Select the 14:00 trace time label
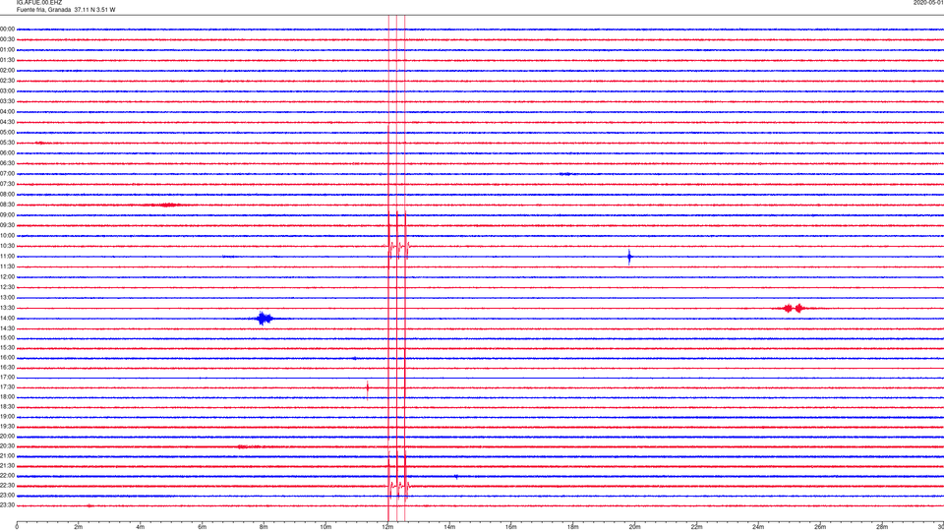 point(8,319)
